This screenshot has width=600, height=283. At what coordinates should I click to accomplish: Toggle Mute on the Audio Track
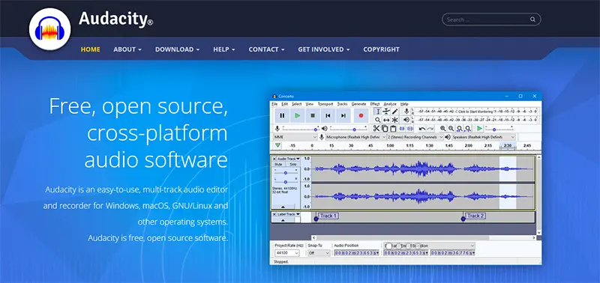pyautogui.click(x=278, y=164)
